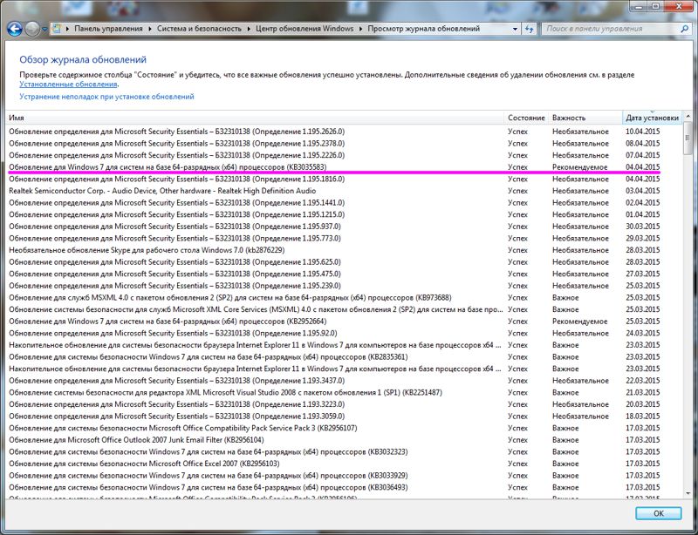Select the MSXML 4.0 update KB973688 row
Image resolution: width=698 pixels, height=535 pixels.
pos(345,297)
